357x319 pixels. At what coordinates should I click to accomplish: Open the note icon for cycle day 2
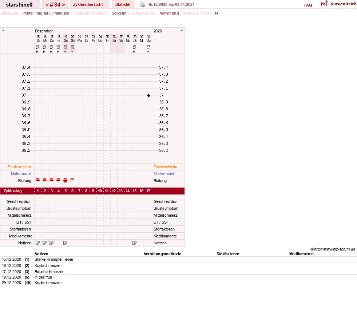click(45, 243)
